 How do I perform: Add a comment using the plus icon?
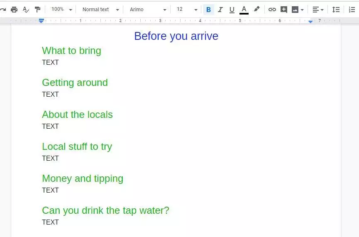click(284, 10)
